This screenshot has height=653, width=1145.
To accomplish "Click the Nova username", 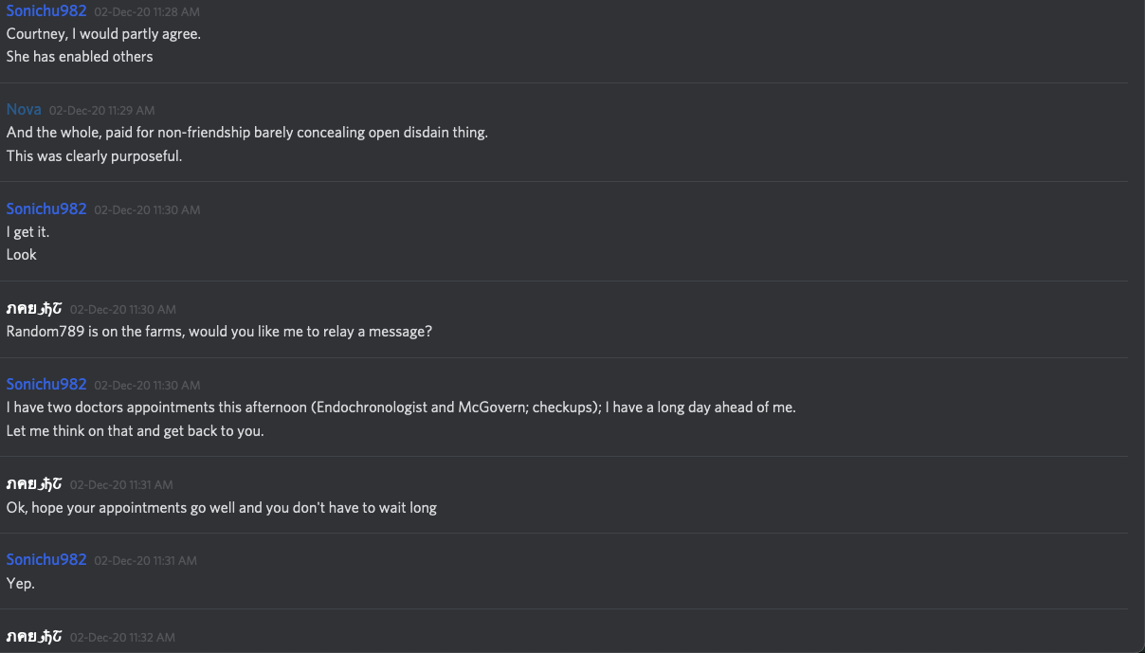I will [24, 110].
